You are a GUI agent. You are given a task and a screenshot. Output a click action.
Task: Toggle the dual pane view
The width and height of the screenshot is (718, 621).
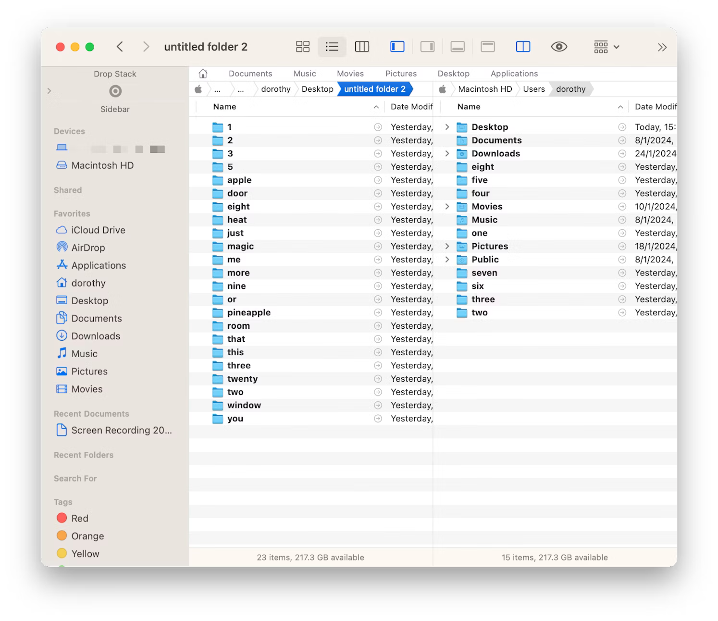(x=523, y=47)
